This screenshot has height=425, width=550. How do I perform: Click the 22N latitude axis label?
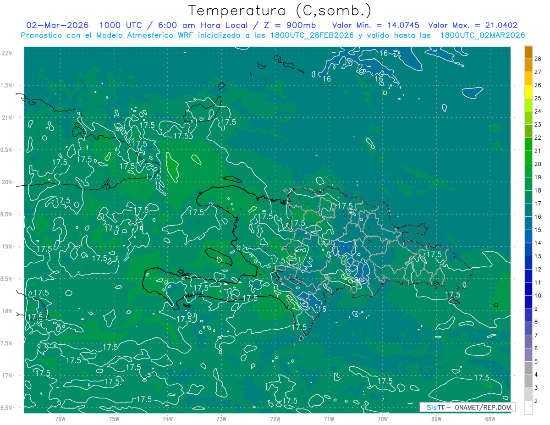7,53
